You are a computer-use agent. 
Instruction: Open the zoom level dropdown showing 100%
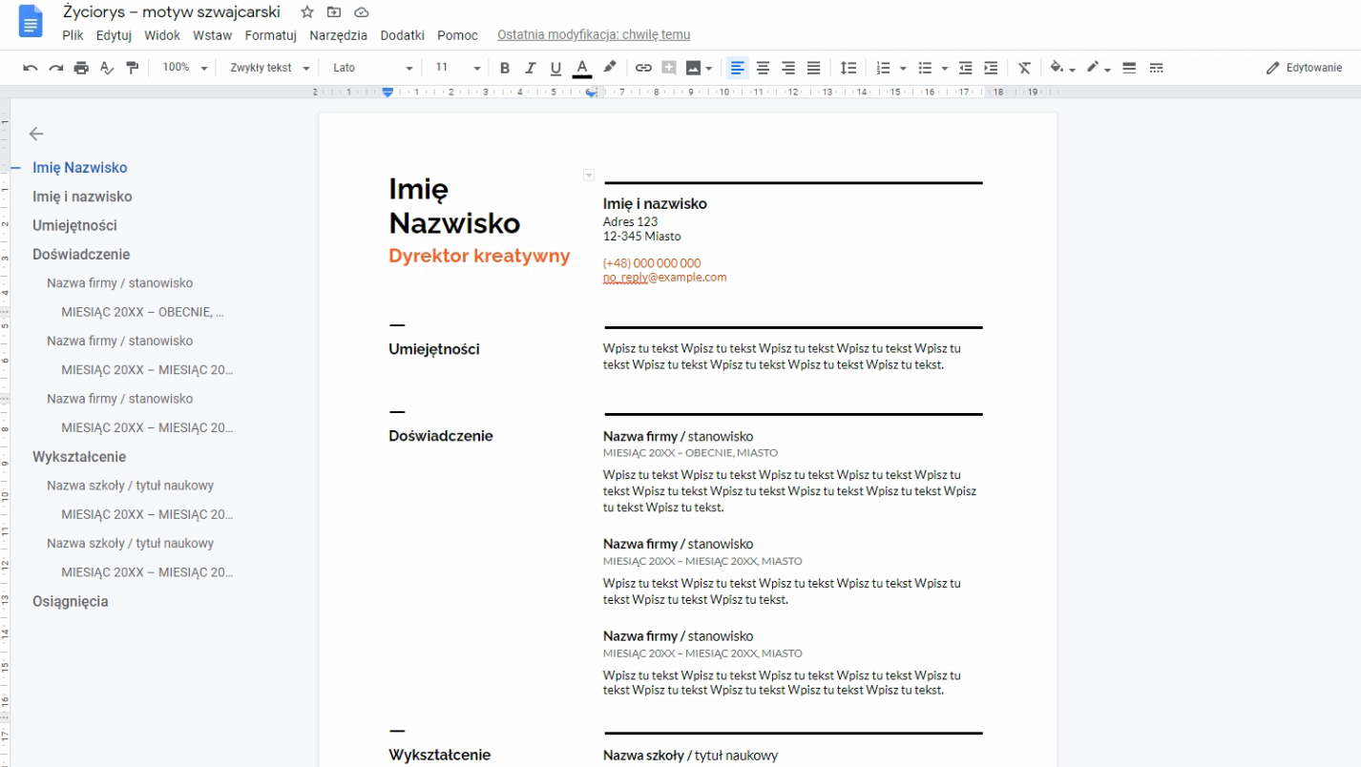184,68
